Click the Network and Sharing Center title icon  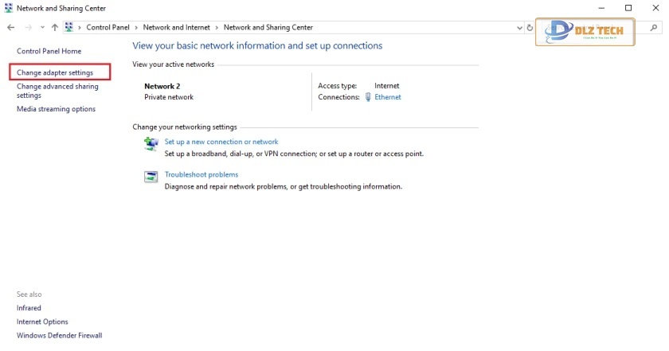(x=8, y=7)
